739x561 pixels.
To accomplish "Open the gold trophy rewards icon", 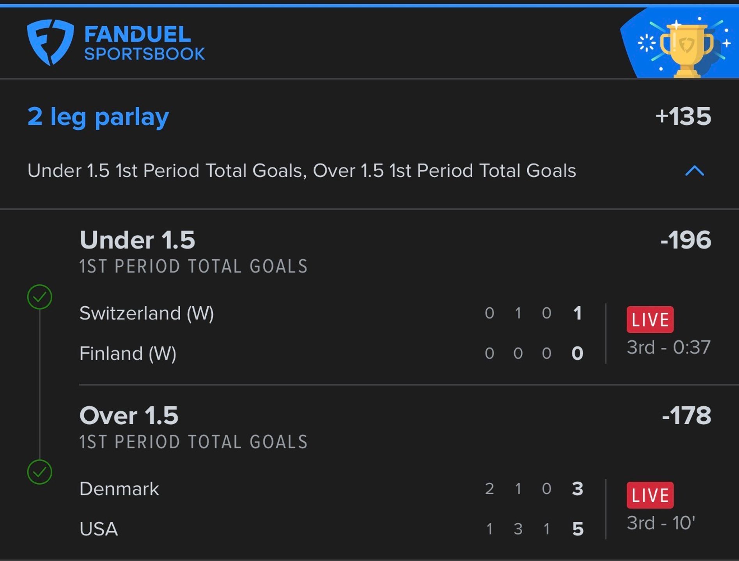I will (686, 48).
